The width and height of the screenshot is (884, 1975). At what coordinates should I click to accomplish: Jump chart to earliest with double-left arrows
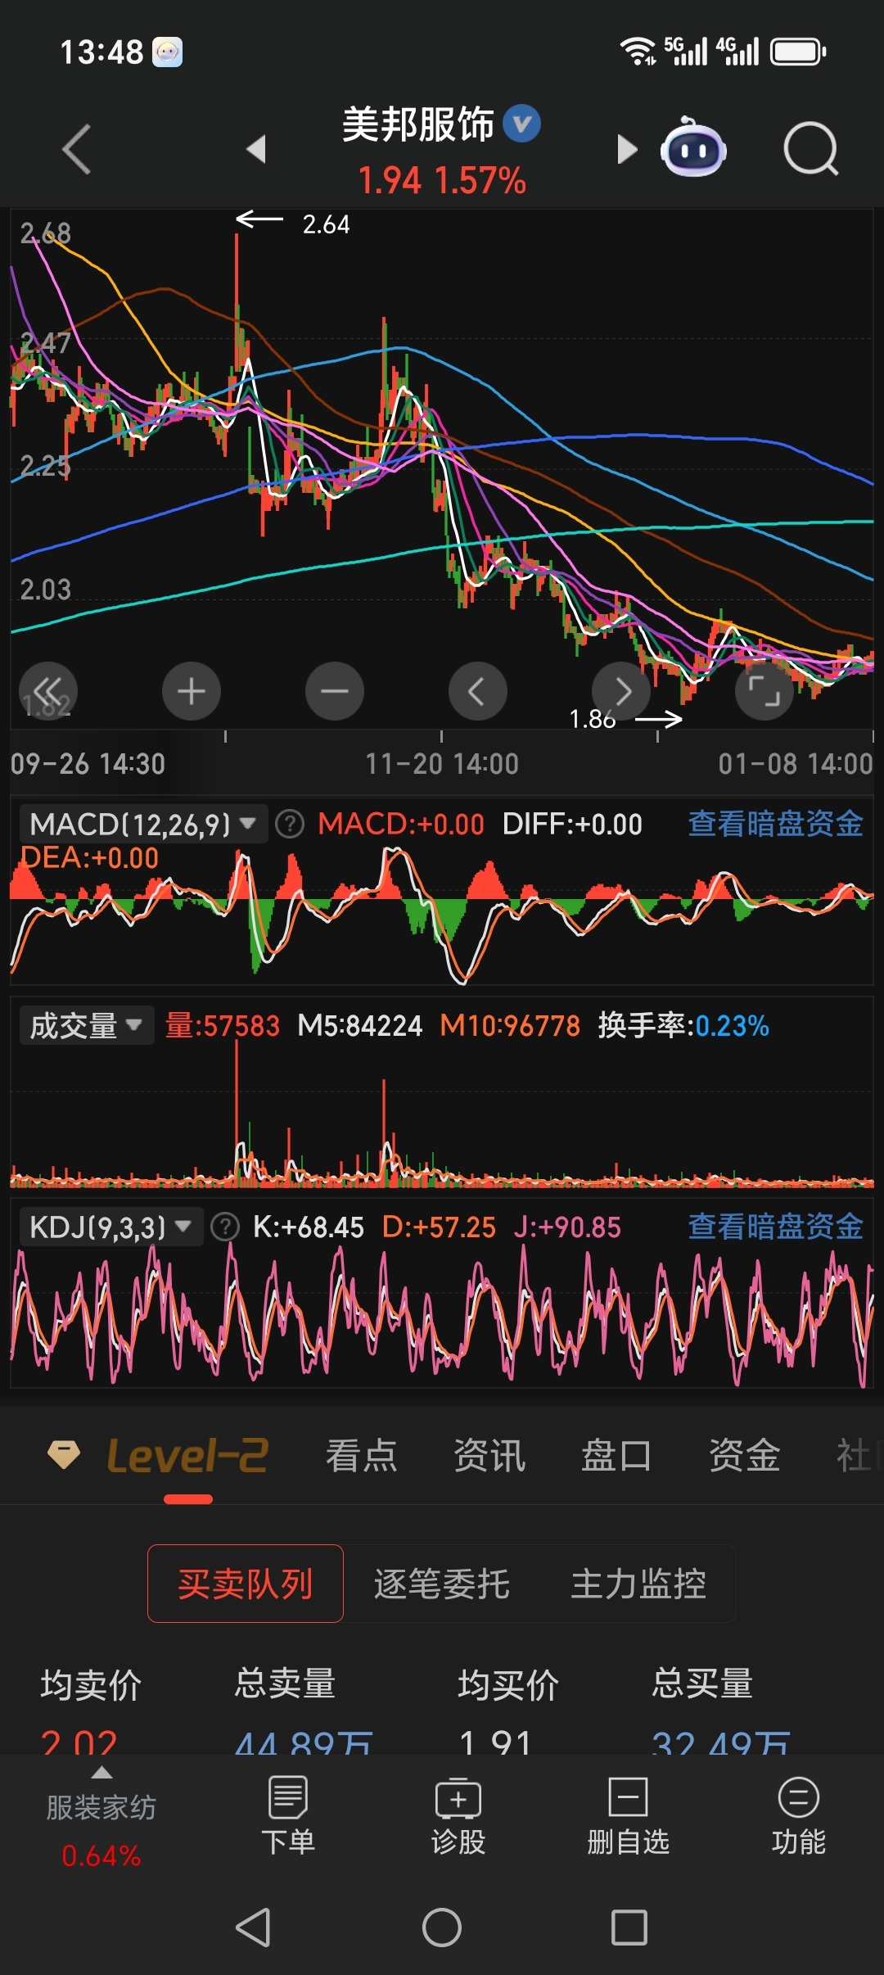(48, 691)
